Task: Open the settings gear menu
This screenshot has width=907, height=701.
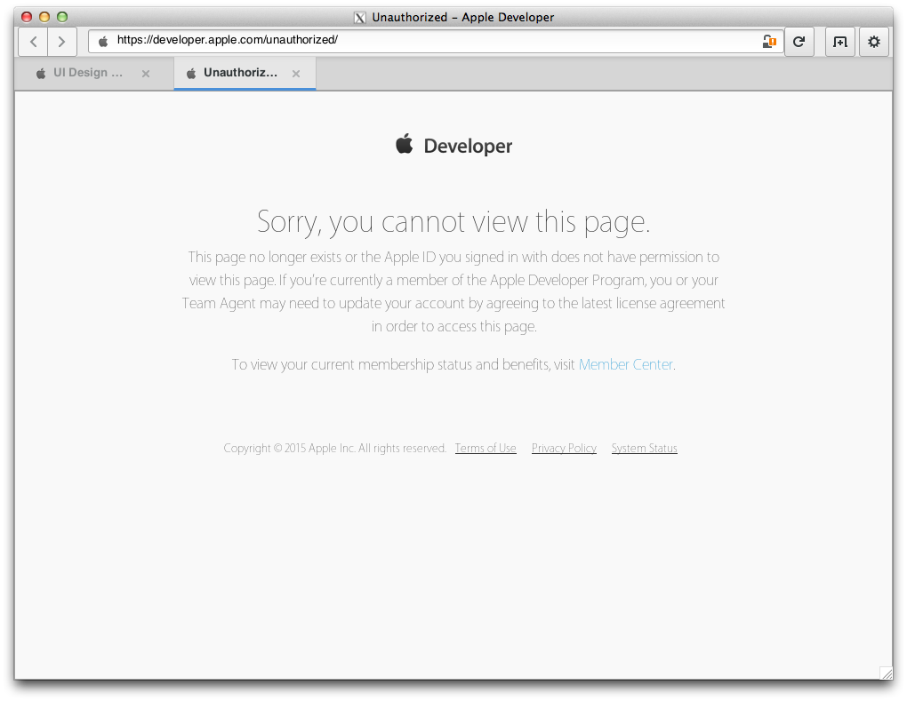Action: pyautogui.click(x=873, y=42)
